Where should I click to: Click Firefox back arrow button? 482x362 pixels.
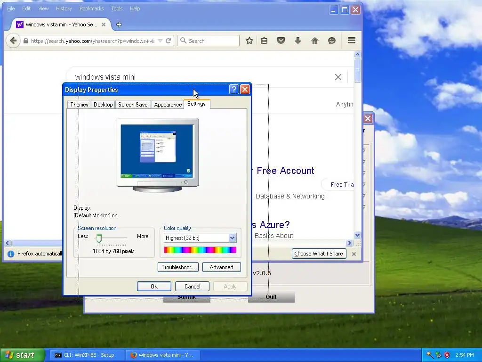pos(13,41)
